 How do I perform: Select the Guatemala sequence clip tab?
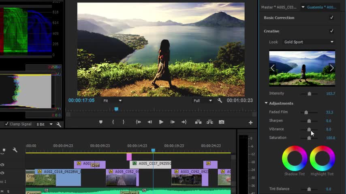322,7
